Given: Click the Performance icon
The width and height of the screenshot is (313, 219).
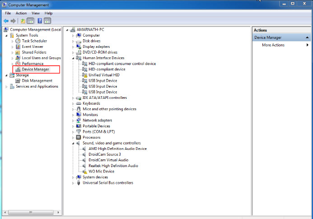Looking at the screenshot, I should tap(18, 64).
